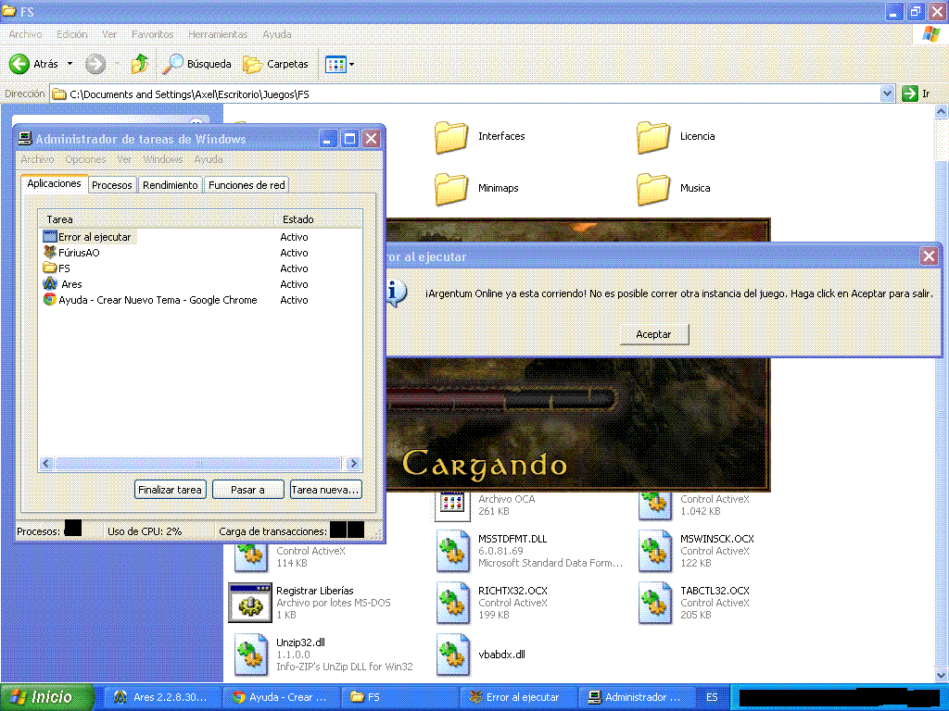Click Aceptar in the error dialog
The image size is (949, 711).
(x=653, y=334)
